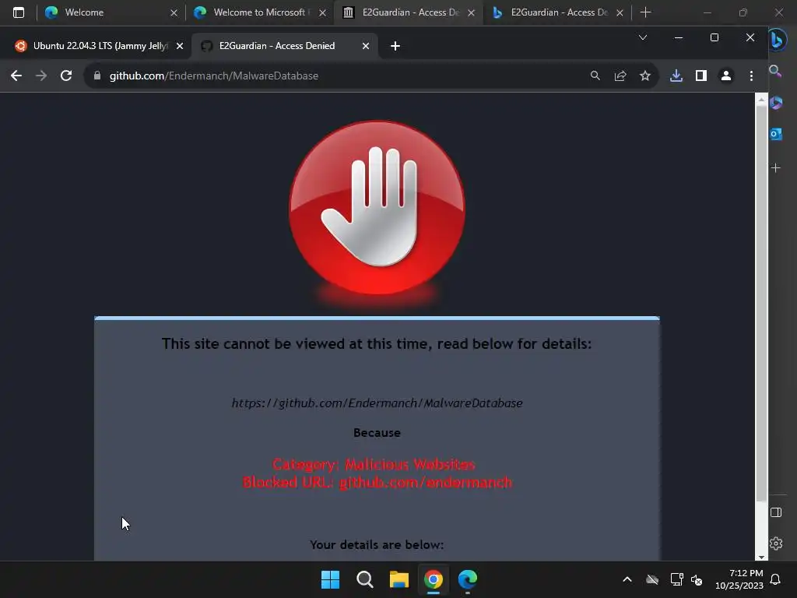
Task: View site info via padlock icon
Action: coord(97,76)
